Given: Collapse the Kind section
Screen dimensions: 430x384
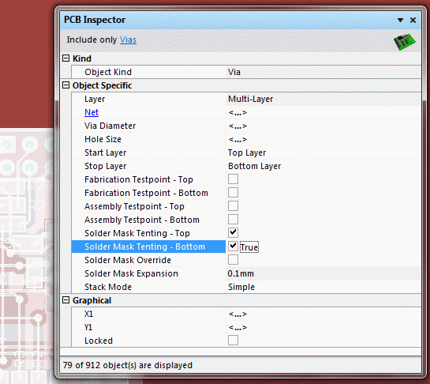Looking at the screenshot, I should (x=65, y=58).
